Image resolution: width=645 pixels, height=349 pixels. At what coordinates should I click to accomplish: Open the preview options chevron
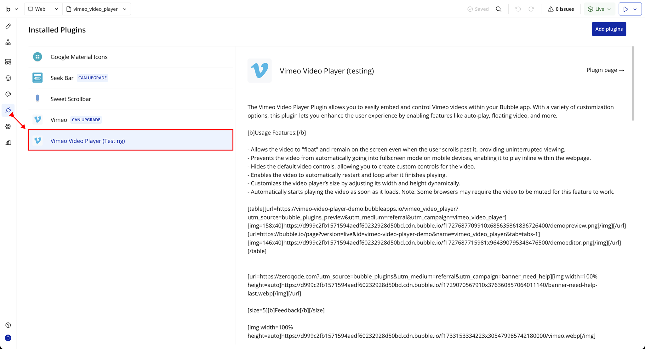point(635,9)
